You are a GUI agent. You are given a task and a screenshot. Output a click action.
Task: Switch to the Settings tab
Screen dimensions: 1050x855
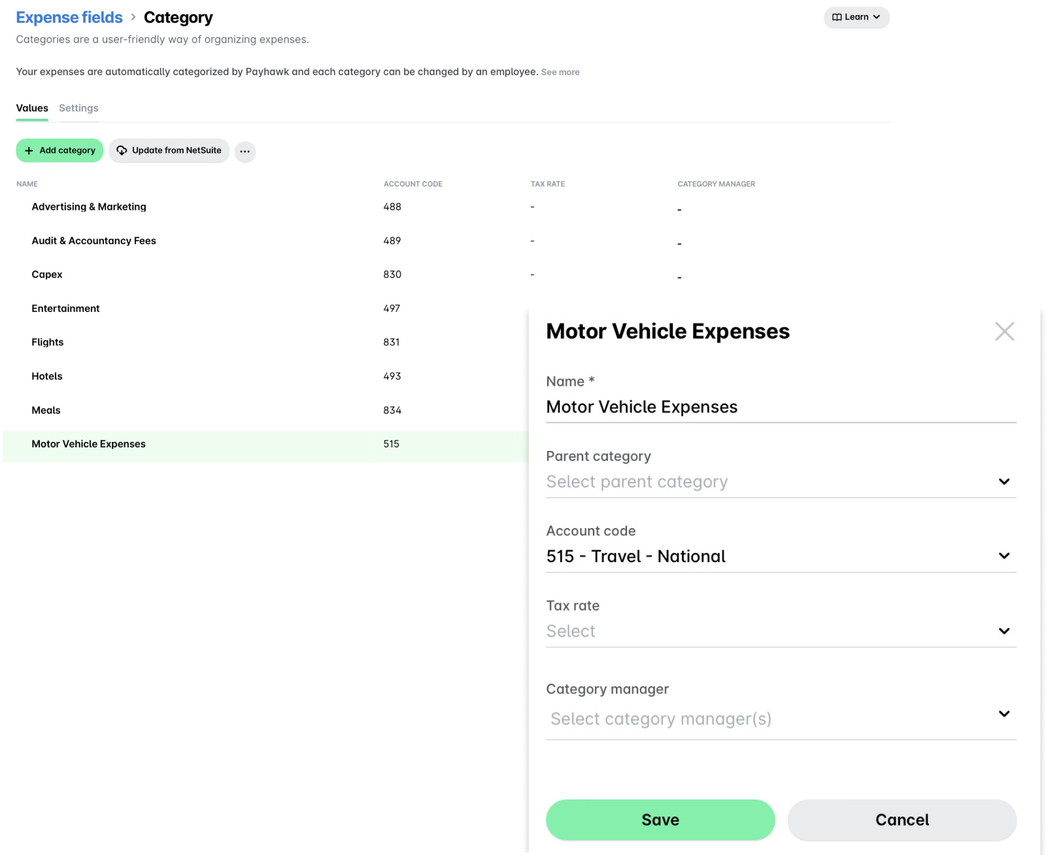78,108
